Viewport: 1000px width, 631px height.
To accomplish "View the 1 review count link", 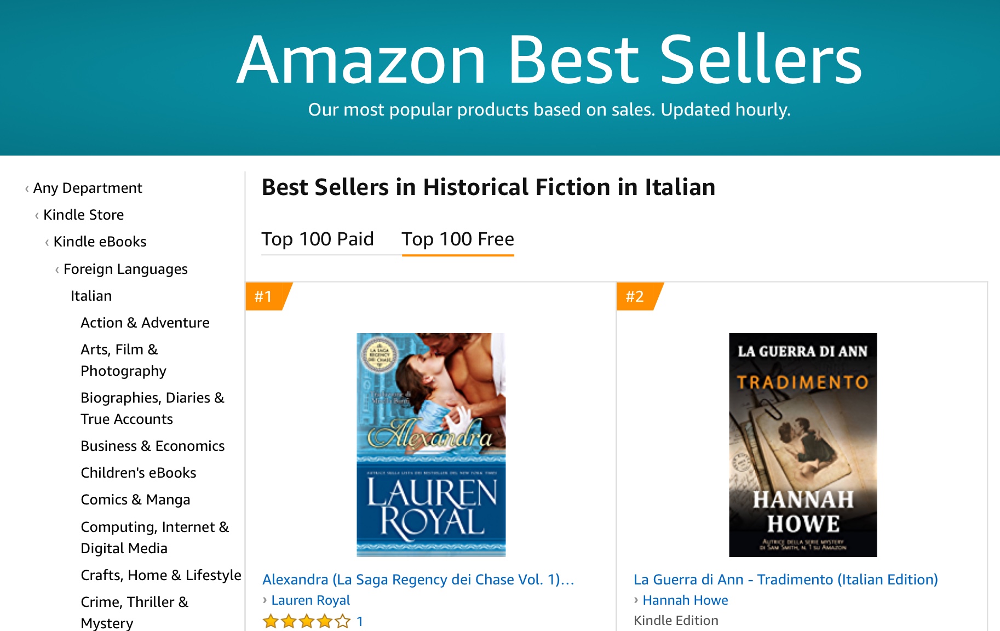I will click(x=360, y=621).
